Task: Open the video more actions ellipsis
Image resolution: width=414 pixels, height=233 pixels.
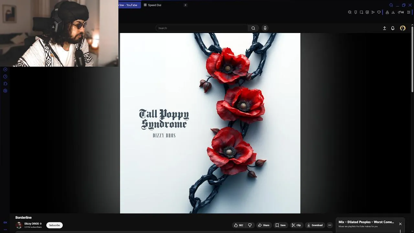Action: [330, 225]
